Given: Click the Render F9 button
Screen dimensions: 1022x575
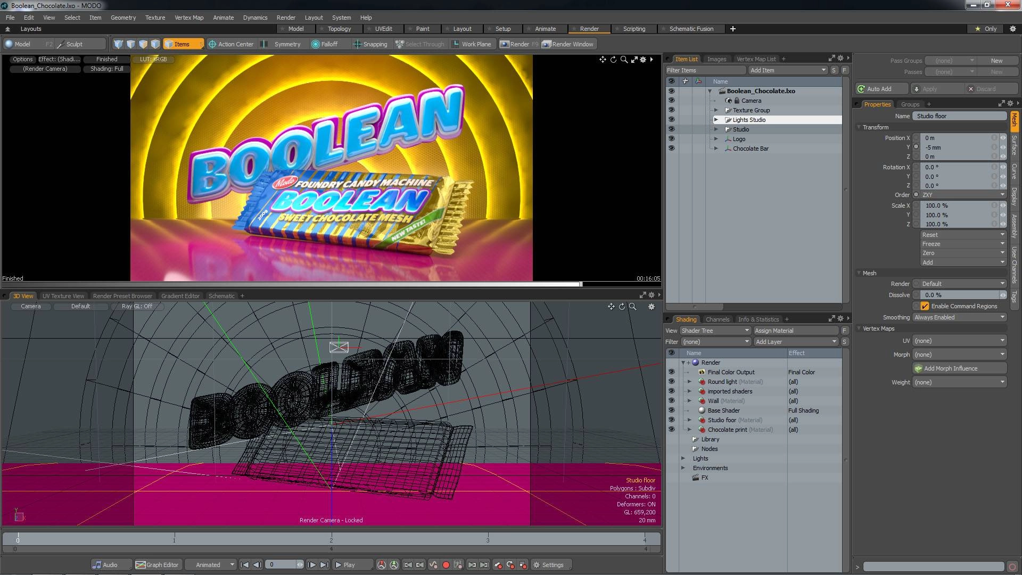Looking at the screenshot, I should (518, 44).
